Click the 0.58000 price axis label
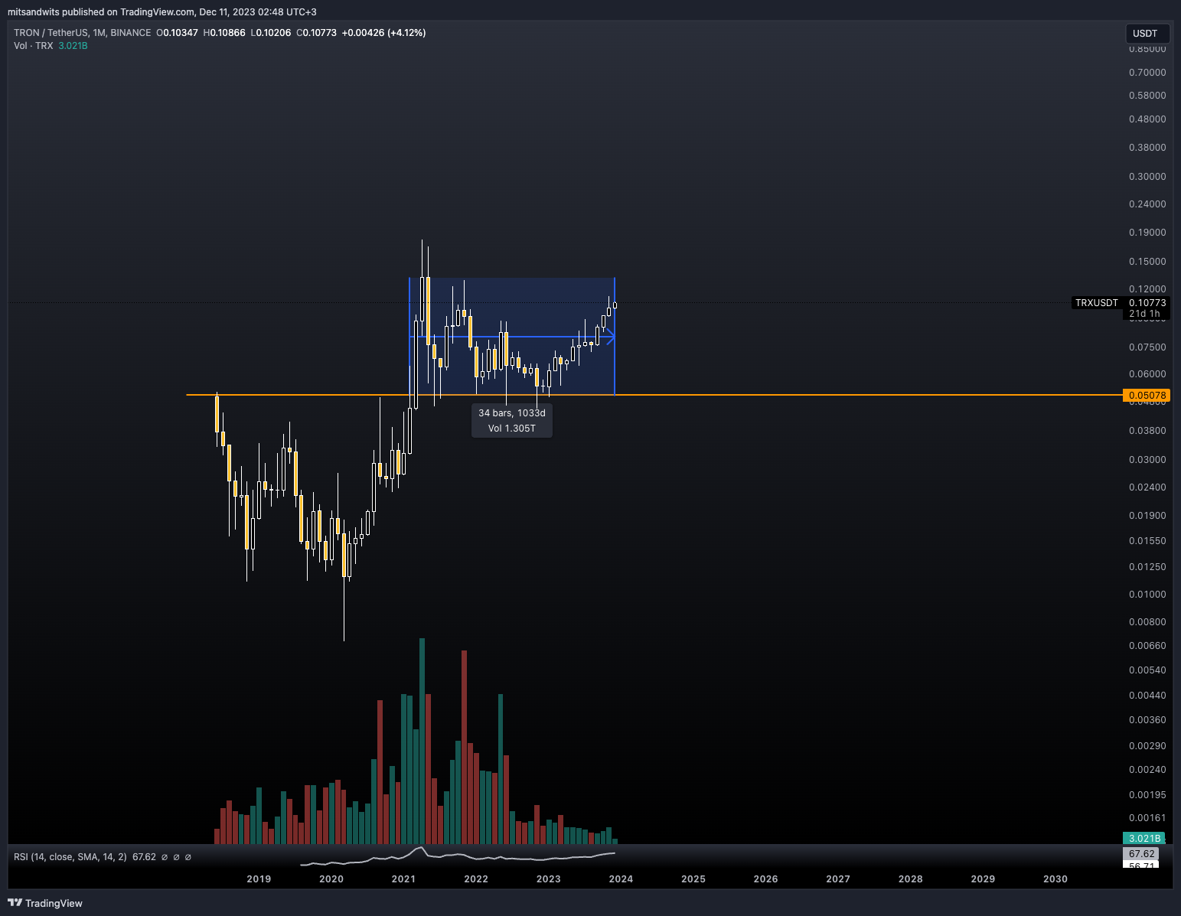The width and height of the screenshot is (1181, 916). [1147, 96]
